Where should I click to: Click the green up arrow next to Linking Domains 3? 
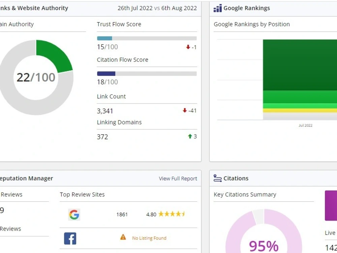click(x=190, y=136)
